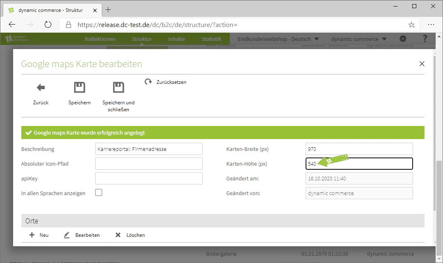Click the Bearbeiten label under Orte
Image resolution: width=443 pixels, height=263 pixels.
point(88,235)
